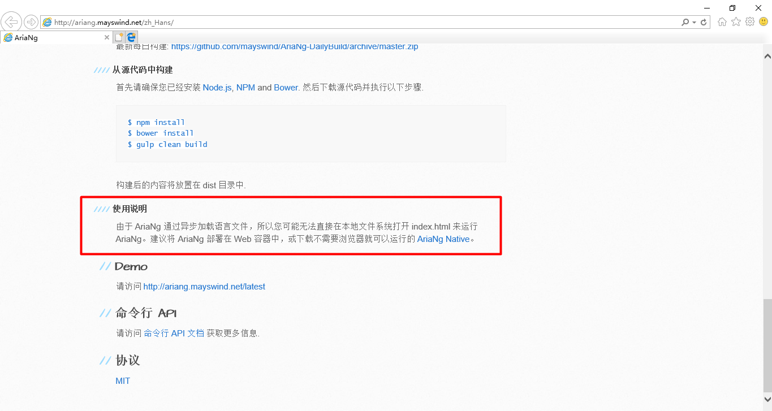
Task: Click the Refresh page icon
Action: click(704, 22)
